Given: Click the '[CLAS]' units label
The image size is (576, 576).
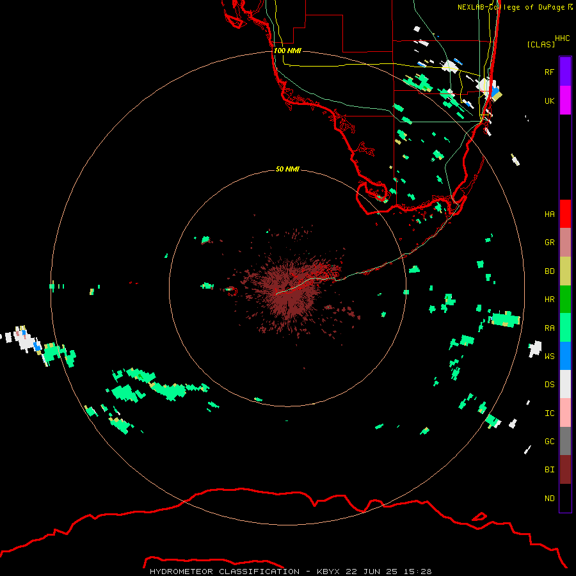Looking at the screenshot, I should click(x=541, y=44).
